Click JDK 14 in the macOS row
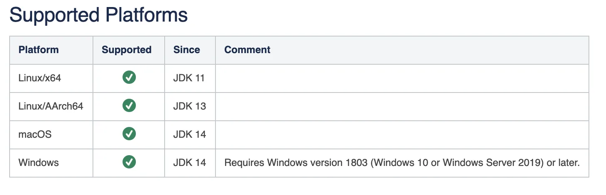Screen dimensions: 606x195 pyautogui.click(x=190, y=134)
